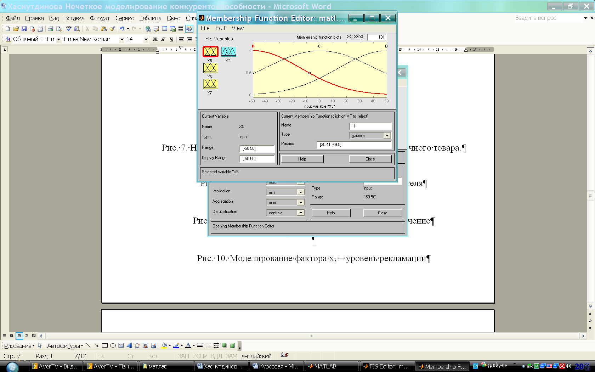Run spelling check ABC icon

click(x=69, y=29)
